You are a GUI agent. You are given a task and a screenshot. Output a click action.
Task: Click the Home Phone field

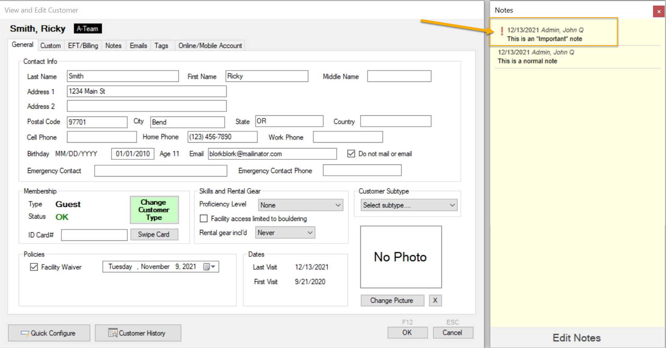(x=222, y=137)
